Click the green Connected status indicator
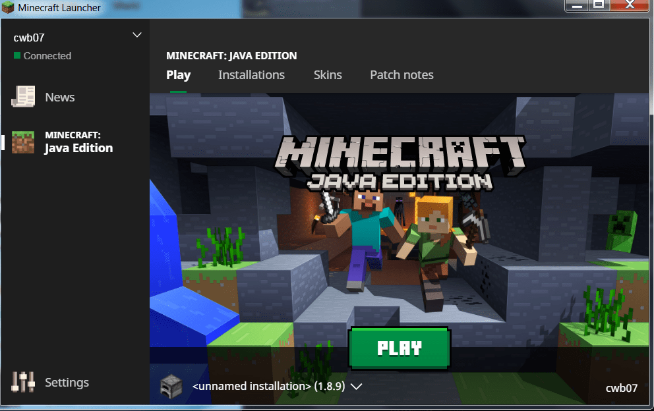The width and height of the screenshot is (654, 411). point(17,55)
